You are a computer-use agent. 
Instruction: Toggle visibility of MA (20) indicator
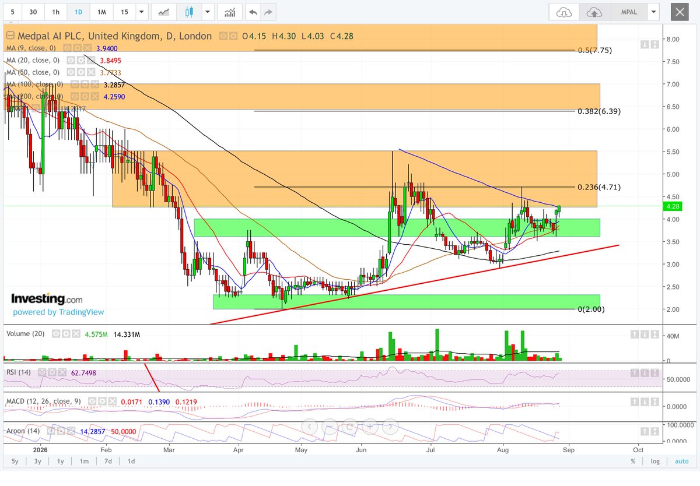(x=71, y=60)
